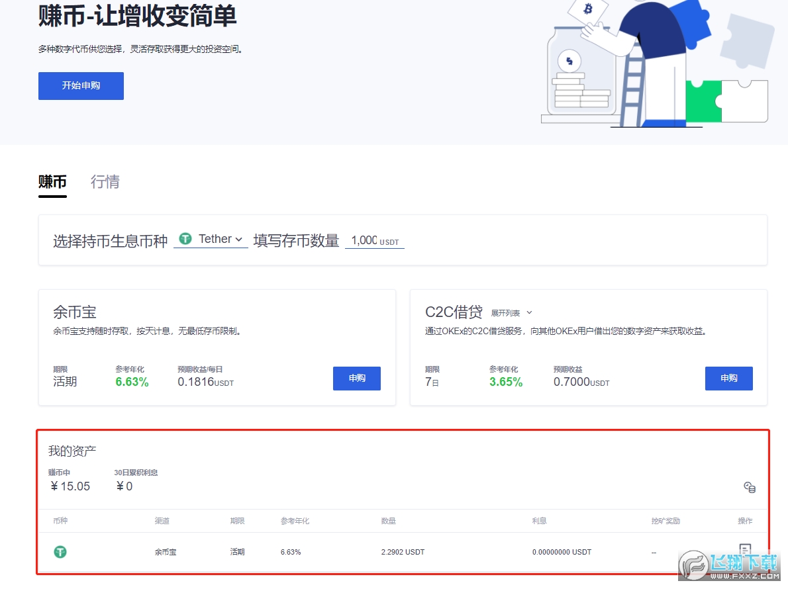Viewport: 788px width, 589px height.
Task: Click the 2.2902 USDT quantity value
Action: (403, 552)
